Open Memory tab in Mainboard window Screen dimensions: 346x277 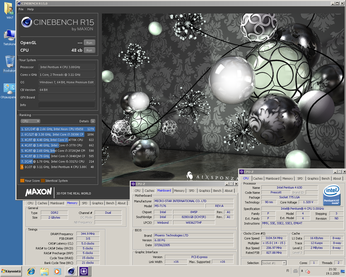(x=179, y=191)
